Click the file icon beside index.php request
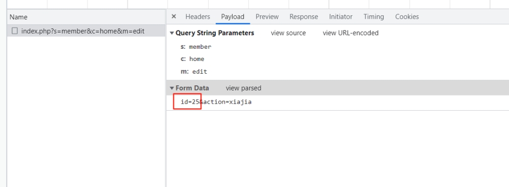This screenshot has width=509, height=187. pyautogui.click(x=15, y=31)
